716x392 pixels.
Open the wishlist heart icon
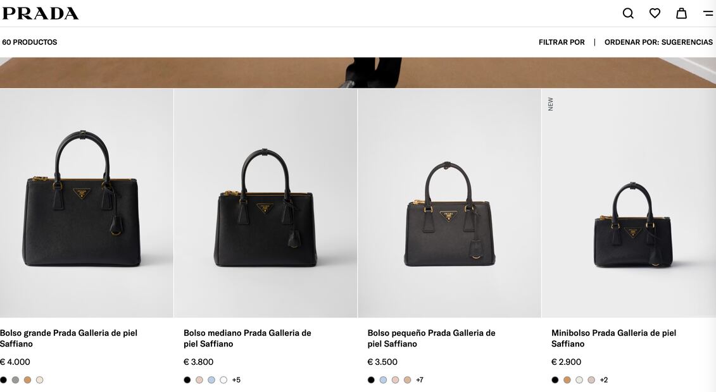pyautogui.click(x=655, y=13)
